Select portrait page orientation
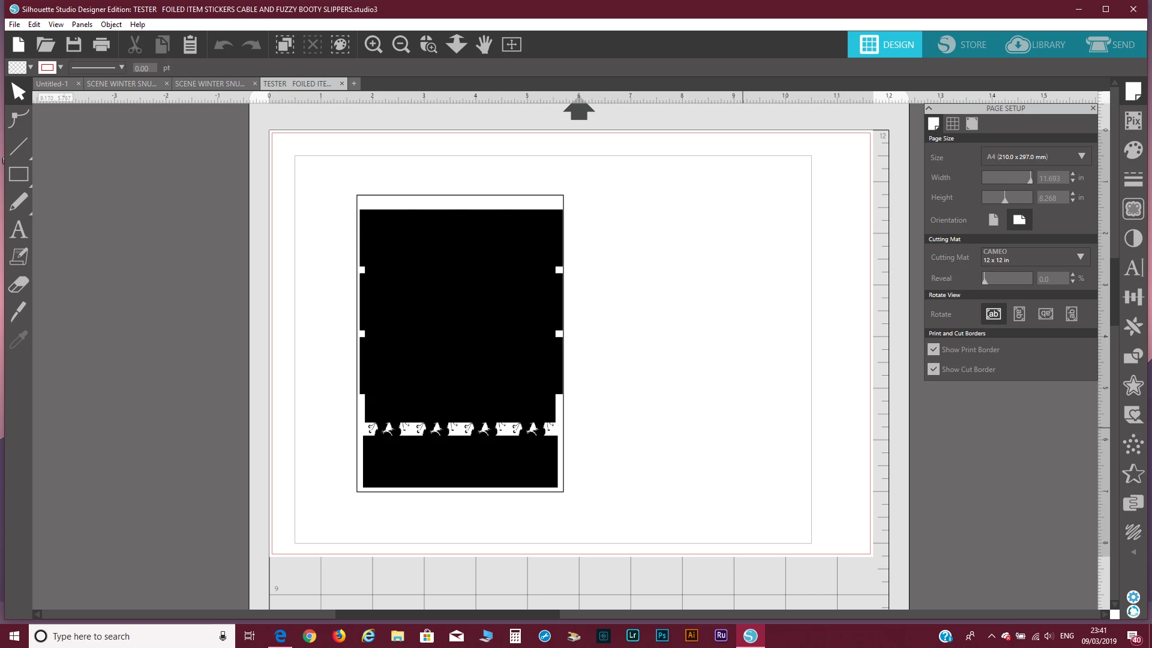Image resolution: width=1152 pixels, height=648 pixels. 994,220
